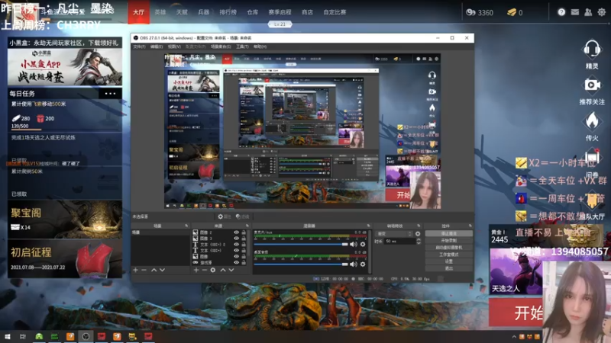The image size is (611, 343).
Task: Open 麦克风/Aux audio settings gear in OBS
Action: [363, 244]
